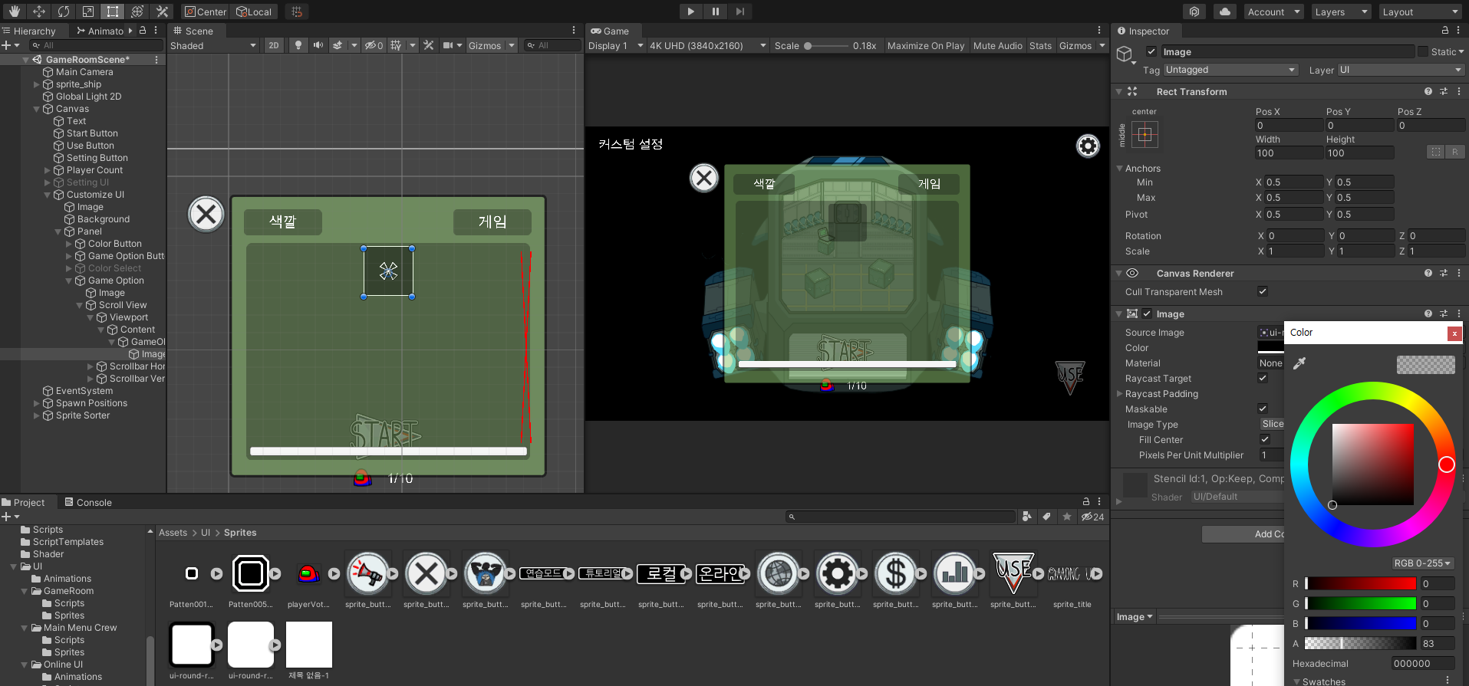The image size is (1469, 686).
Task: Open the Collab cloud icon
Action: click(1225, 11)
